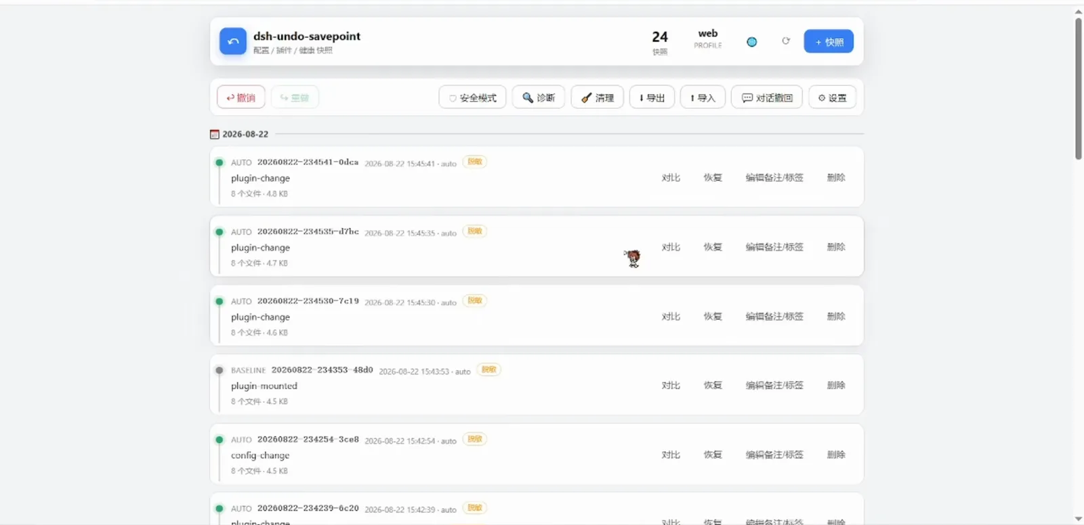Click gray dot of BASELINE snapshot
Screen dimensions: 1084x525
tap(219, 370)
